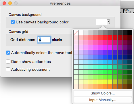Disable Automatically select the move tool
Screen dimensions: 134x104
8,53
